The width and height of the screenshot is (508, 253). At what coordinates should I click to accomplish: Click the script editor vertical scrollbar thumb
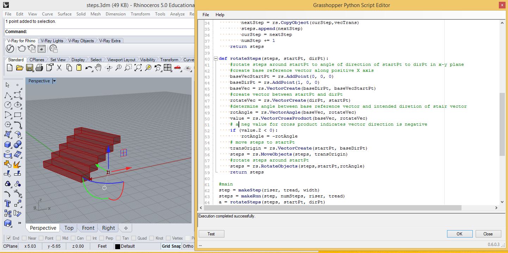[x=502, y=124]
